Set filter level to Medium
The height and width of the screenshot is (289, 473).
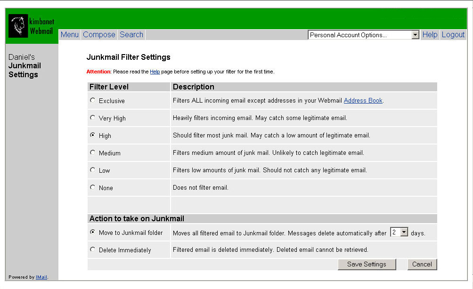[92, 153]
